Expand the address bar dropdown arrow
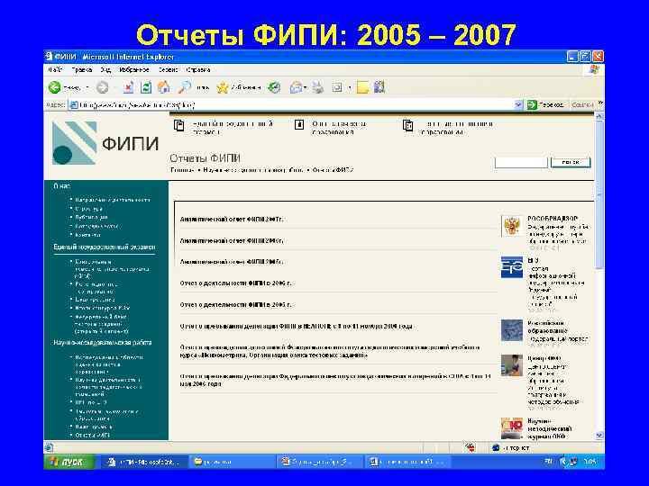The image size is (649, 486). point(517,105)
